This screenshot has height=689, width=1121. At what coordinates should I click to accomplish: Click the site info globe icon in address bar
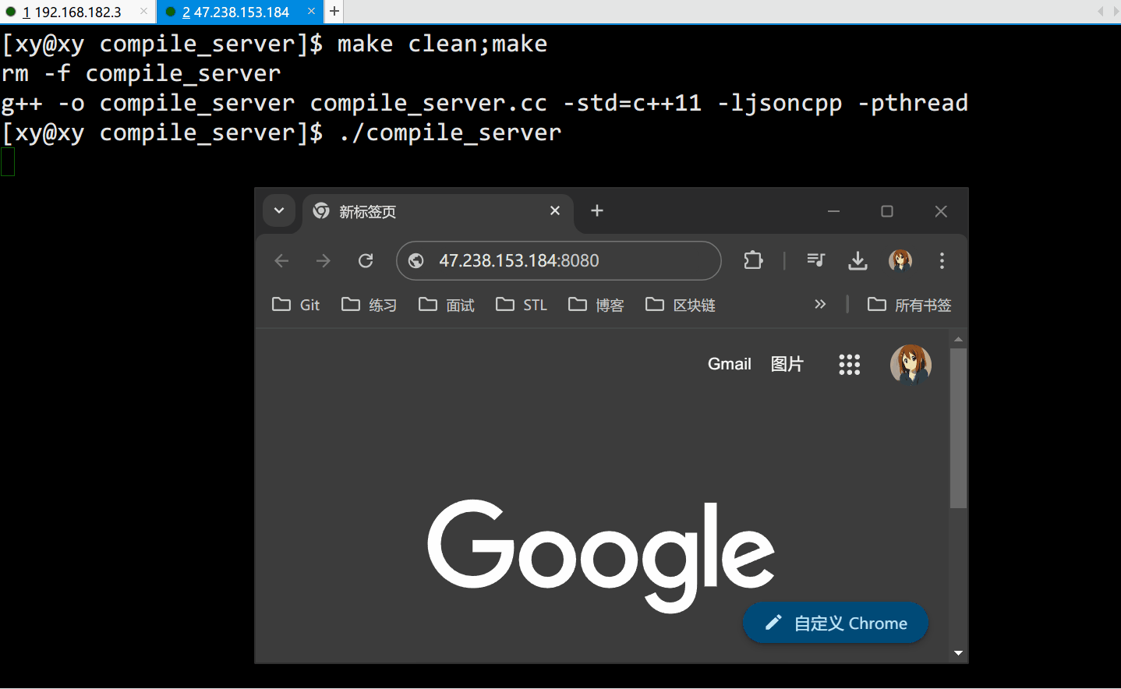416,260
